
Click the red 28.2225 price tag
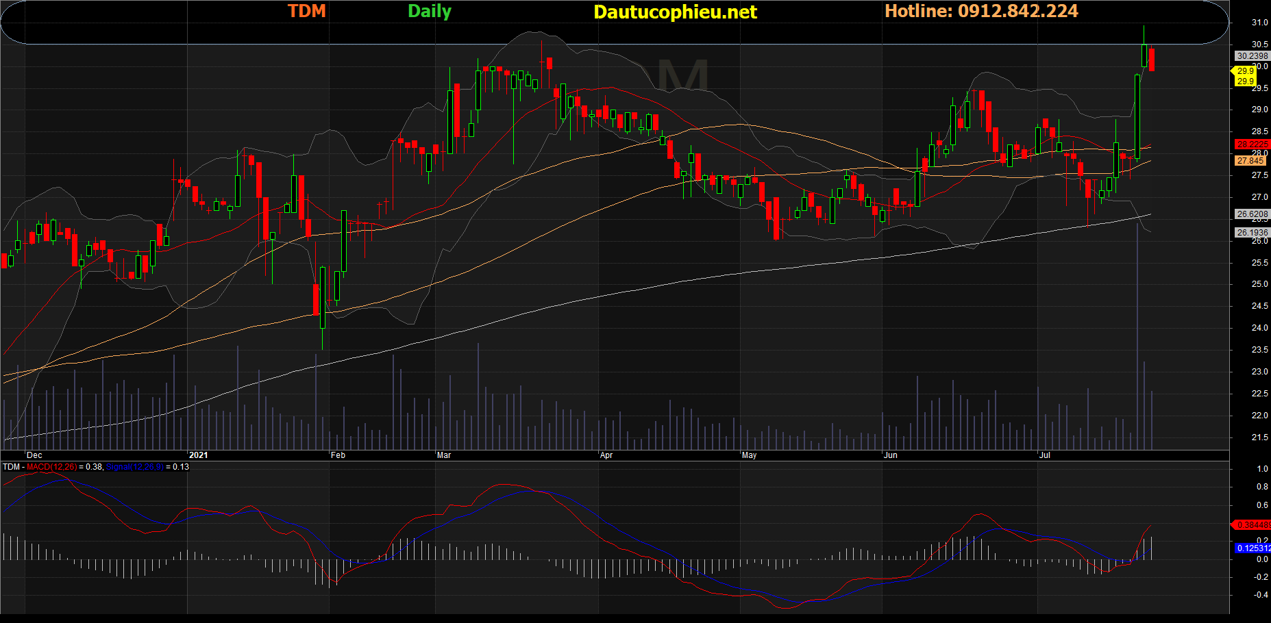click(x=1251, y=144)
